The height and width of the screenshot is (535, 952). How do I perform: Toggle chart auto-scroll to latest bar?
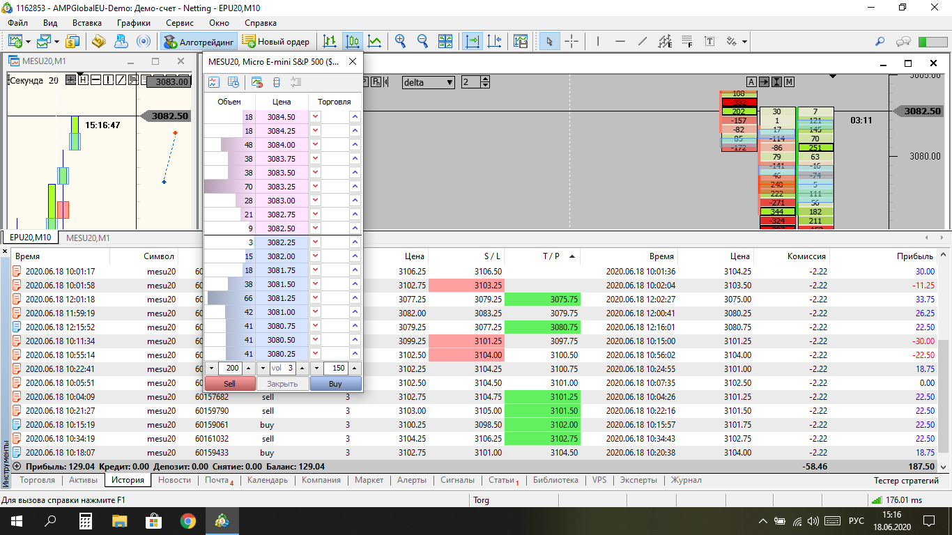473,41
